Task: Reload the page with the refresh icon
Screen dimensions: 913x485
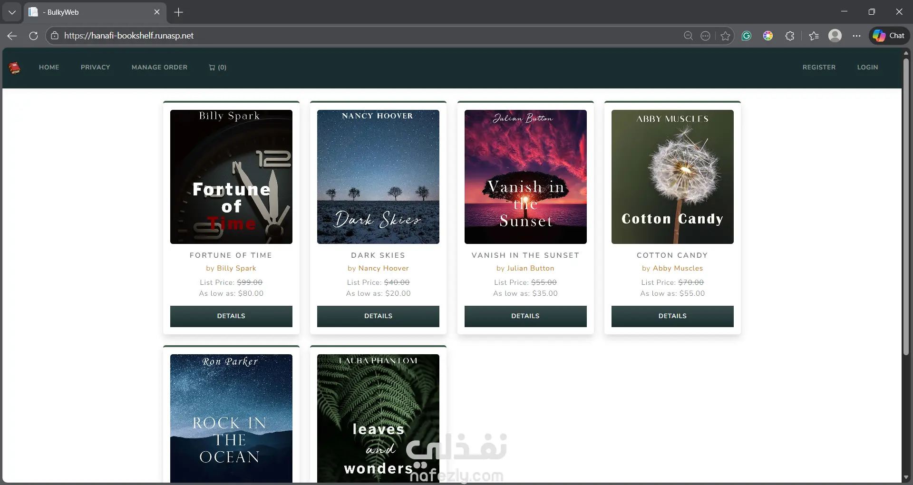Action: point(33,36)
